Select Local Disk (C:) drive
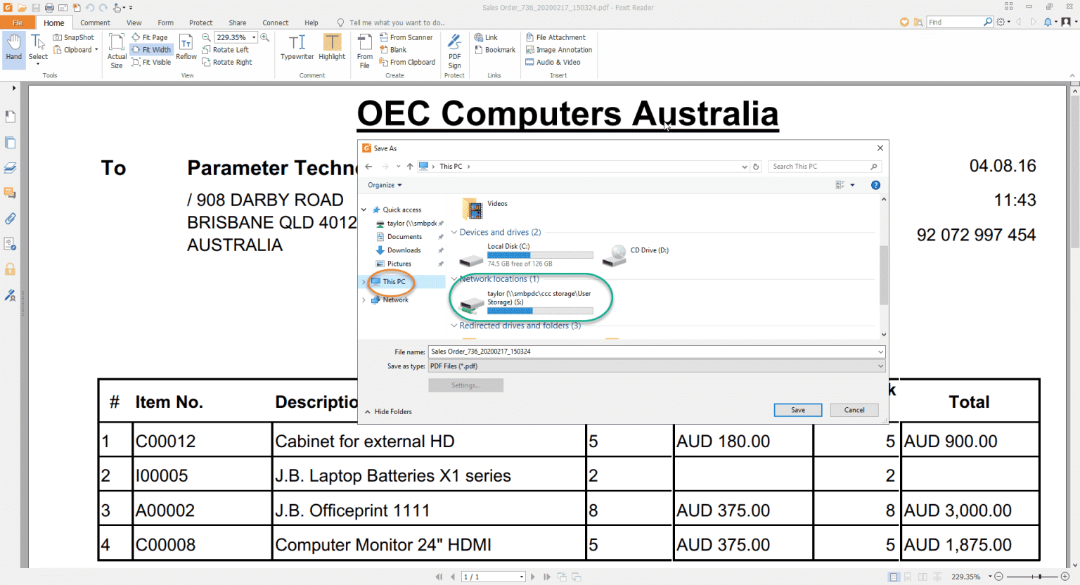 (526, 255)
